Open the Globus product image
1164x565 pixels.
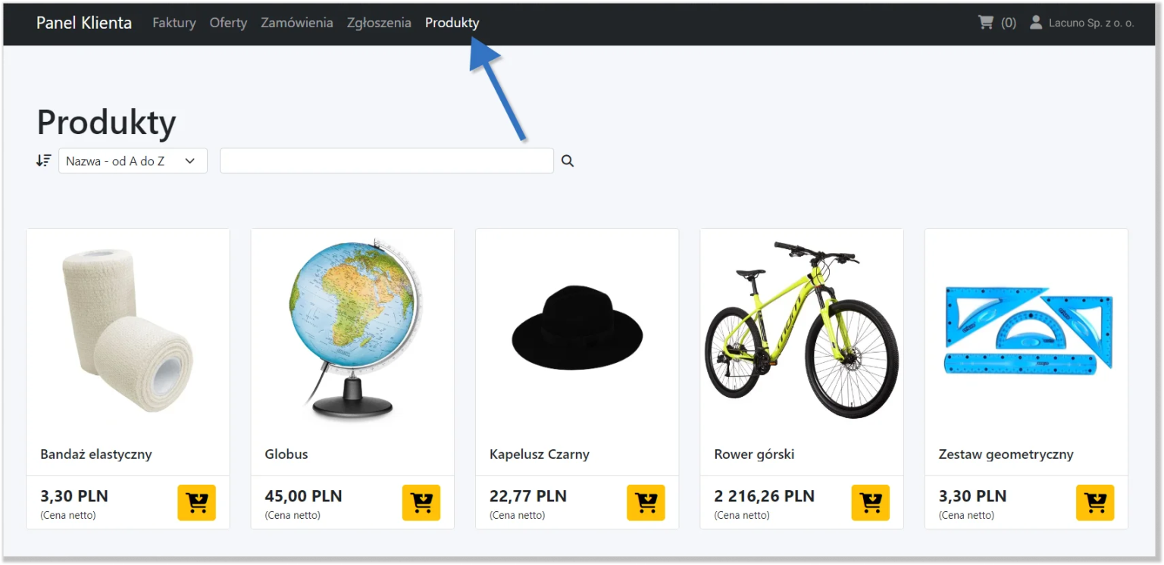coord(352,329)
